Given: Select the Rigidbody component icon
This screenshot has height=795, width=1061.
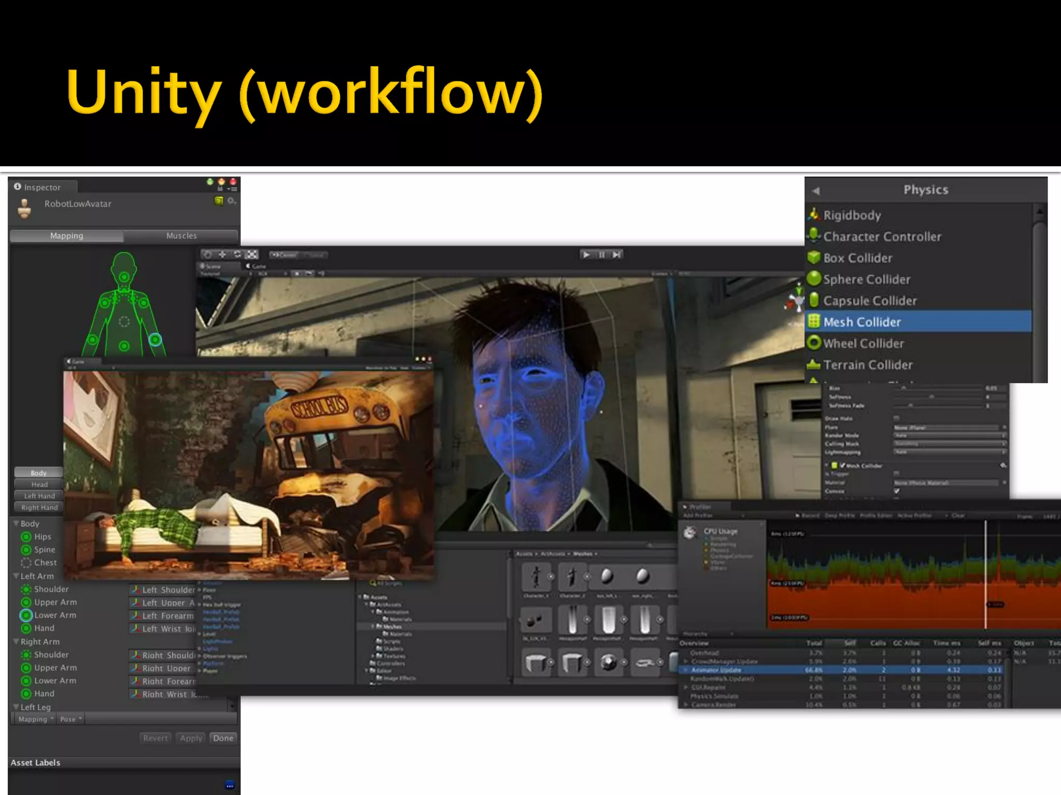Looking at the screenshot, I should pos(814,214).
